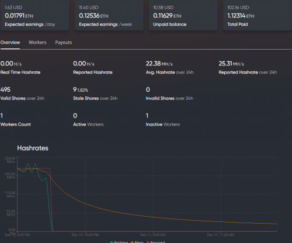Click the 0.12536 ETH weekly earnings value

(93, 16)
